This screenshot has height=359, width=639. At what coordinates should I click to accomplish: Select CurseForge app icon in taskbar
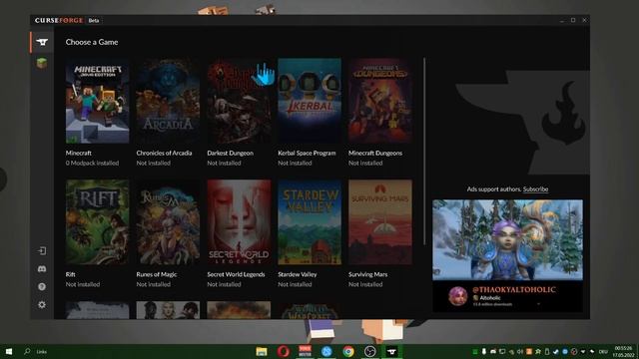[391, 351]
